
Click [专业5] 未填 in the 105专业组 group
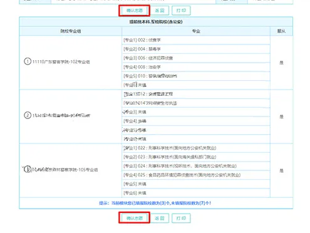[x=196, y=184]
